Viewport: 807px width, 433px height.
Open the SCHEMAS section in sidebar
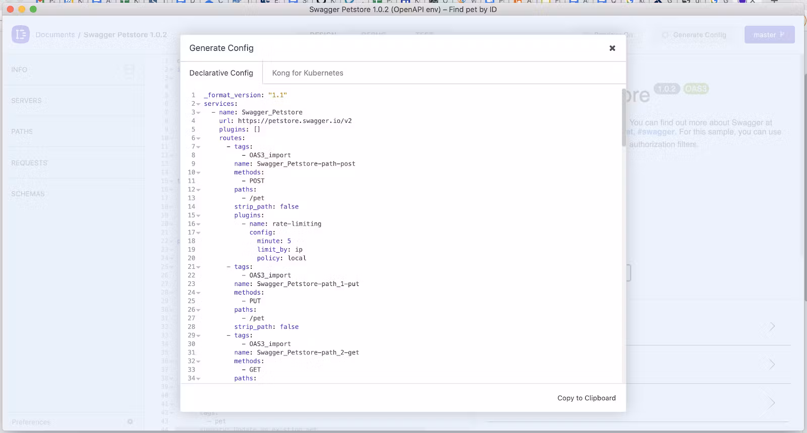coord(28,194)
